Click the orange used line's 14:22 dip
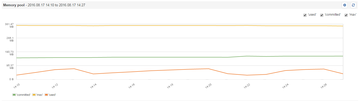 pyautogui.click(x=247, y=75)
